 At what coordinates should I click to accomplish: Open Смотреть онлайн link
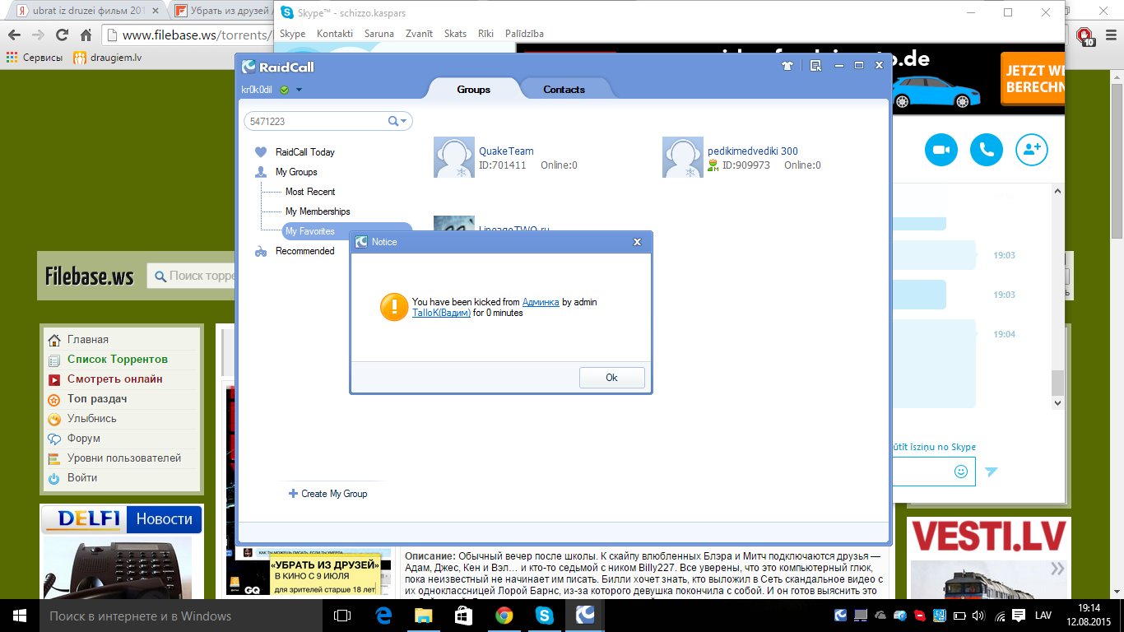pyautogui.click(x=115, y=379)
